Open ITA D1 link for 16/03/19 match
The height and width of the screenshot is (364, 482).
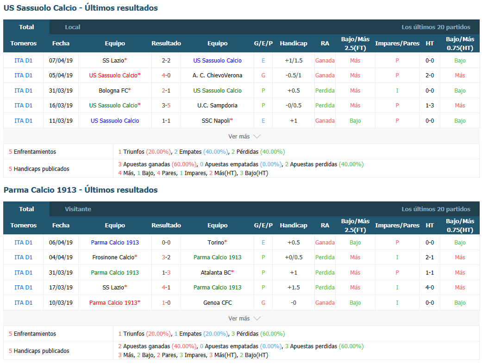click(x=23, y=106)
